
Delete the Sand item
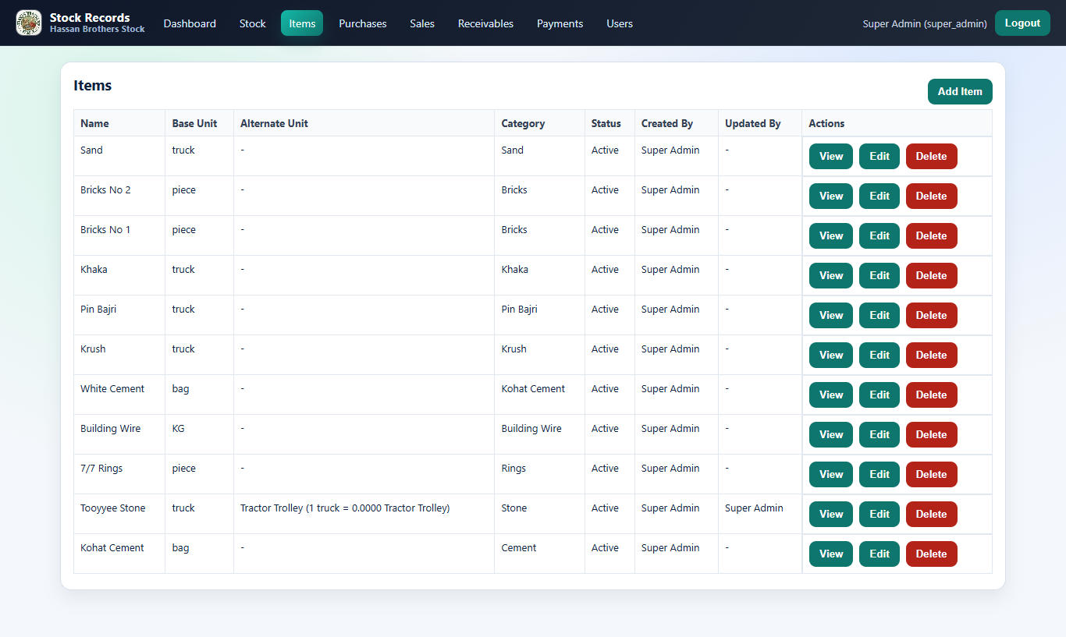tap(931, 156)
